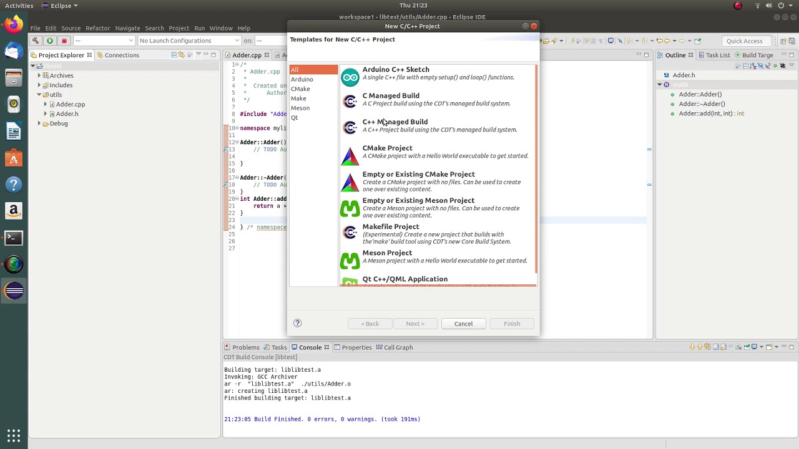Viewport: 799px width, 449px height.
Task: Filter templates by CMake category
Action: 313,89
